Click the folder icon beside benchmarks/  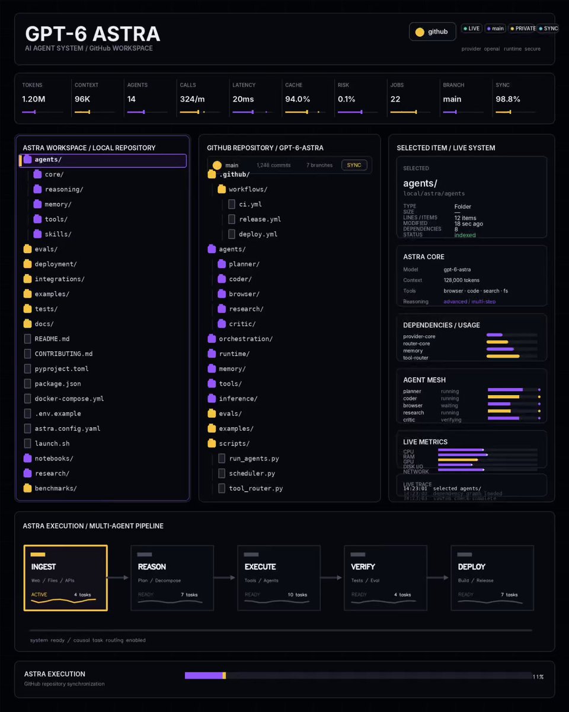click(27, 488)
